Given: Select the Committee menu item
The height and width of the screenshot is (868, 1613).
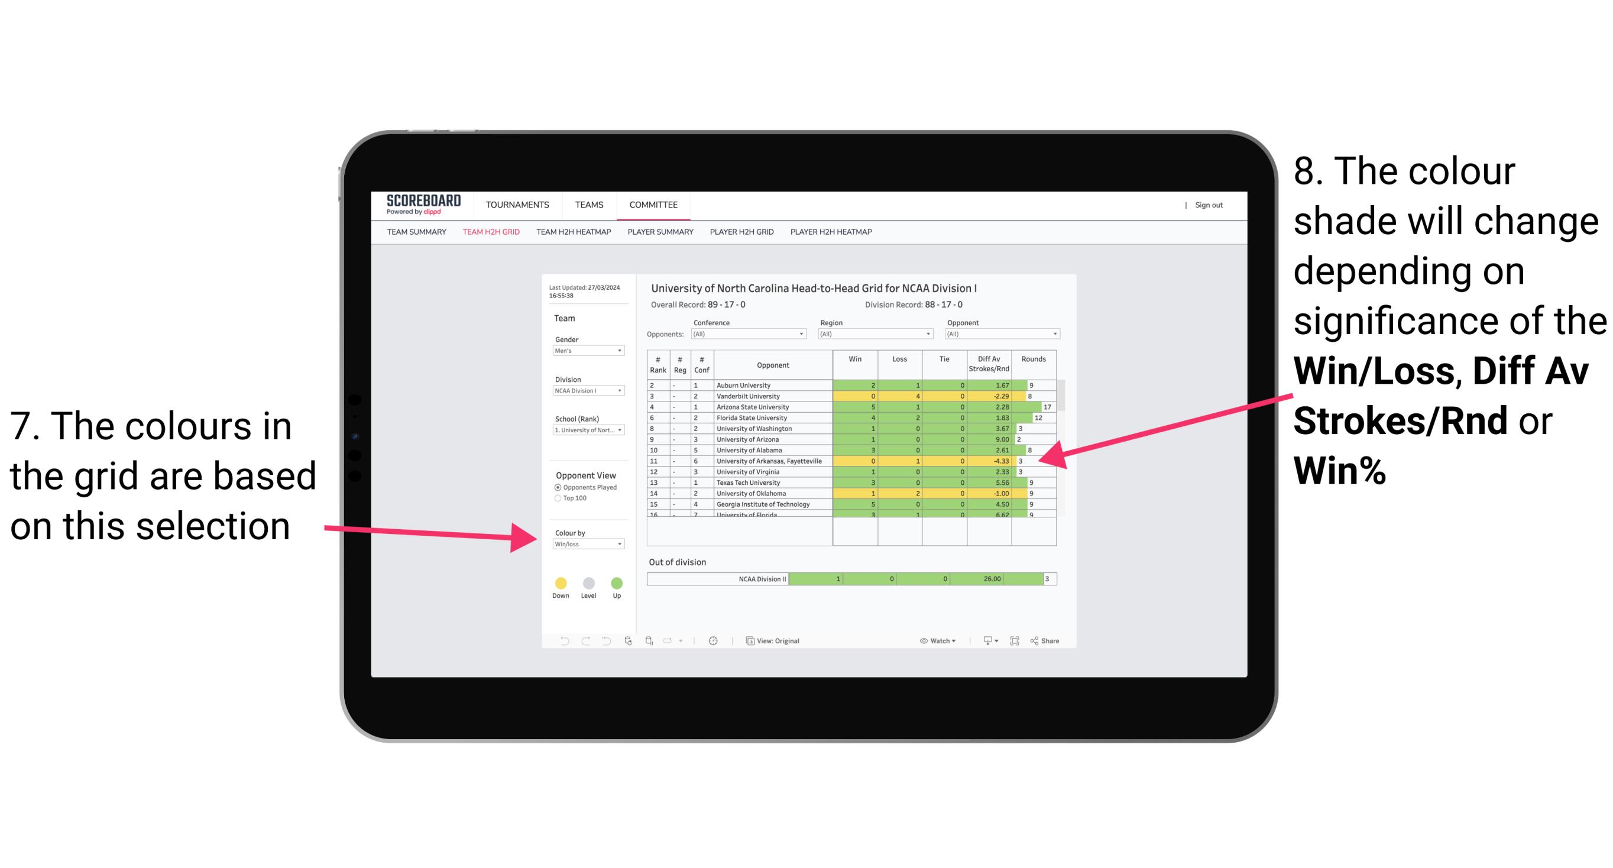Looking at the screenshot, I should click(655, 203).
